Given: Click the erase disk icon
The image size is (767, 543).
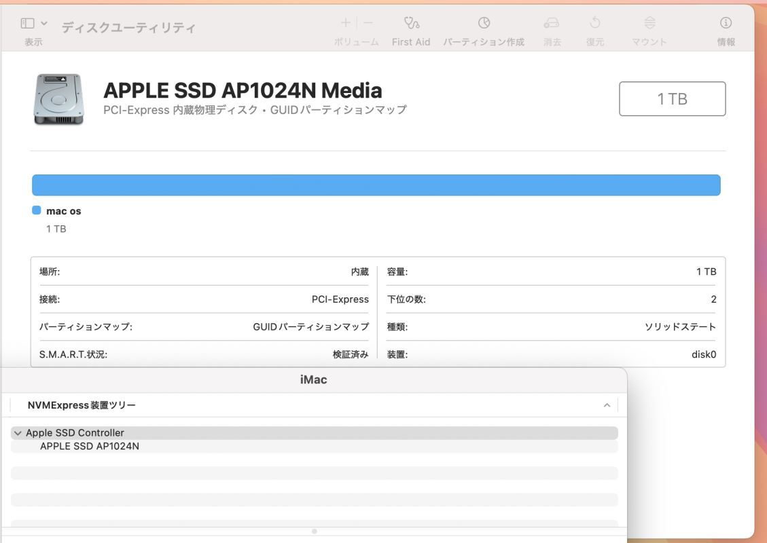Looking at the screenshot, I should point(551,22).
